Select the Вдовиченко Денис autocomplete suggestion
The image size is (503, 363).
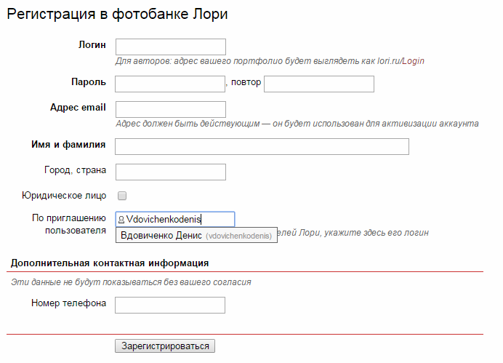coord(196,236)
